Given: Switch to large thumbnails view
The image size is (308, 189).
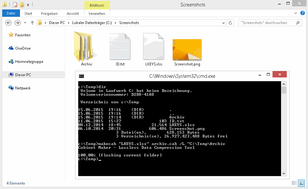Looking at the screenshot, I should [301, 183].
